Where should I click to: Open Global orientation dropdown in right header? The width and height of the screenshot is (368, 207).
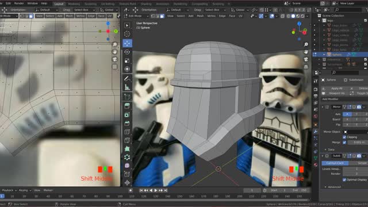click(240, 10)
